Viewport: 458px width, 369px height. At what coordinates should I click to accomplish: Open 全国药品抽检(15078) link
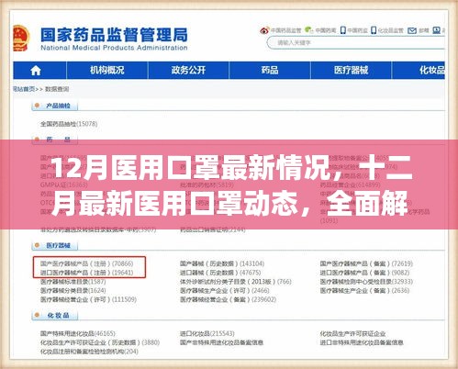tap(69, 124)
